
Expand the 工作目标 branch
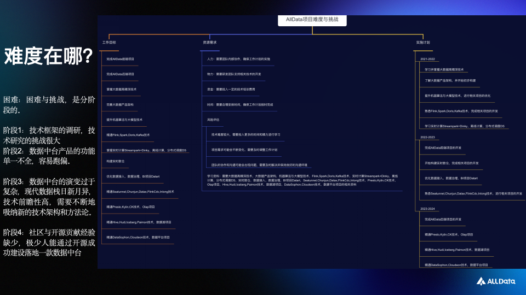click(x=109, y=42)
